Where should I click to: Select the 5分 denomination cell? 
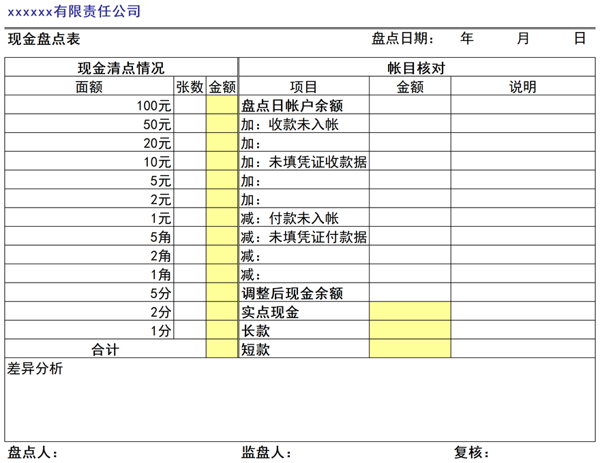[x=89, y=292]
